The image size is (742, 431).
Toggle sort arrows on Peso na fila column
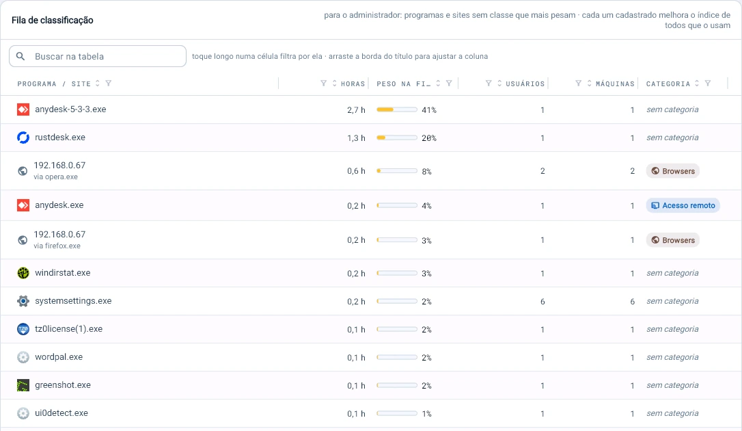pos(438,83)
